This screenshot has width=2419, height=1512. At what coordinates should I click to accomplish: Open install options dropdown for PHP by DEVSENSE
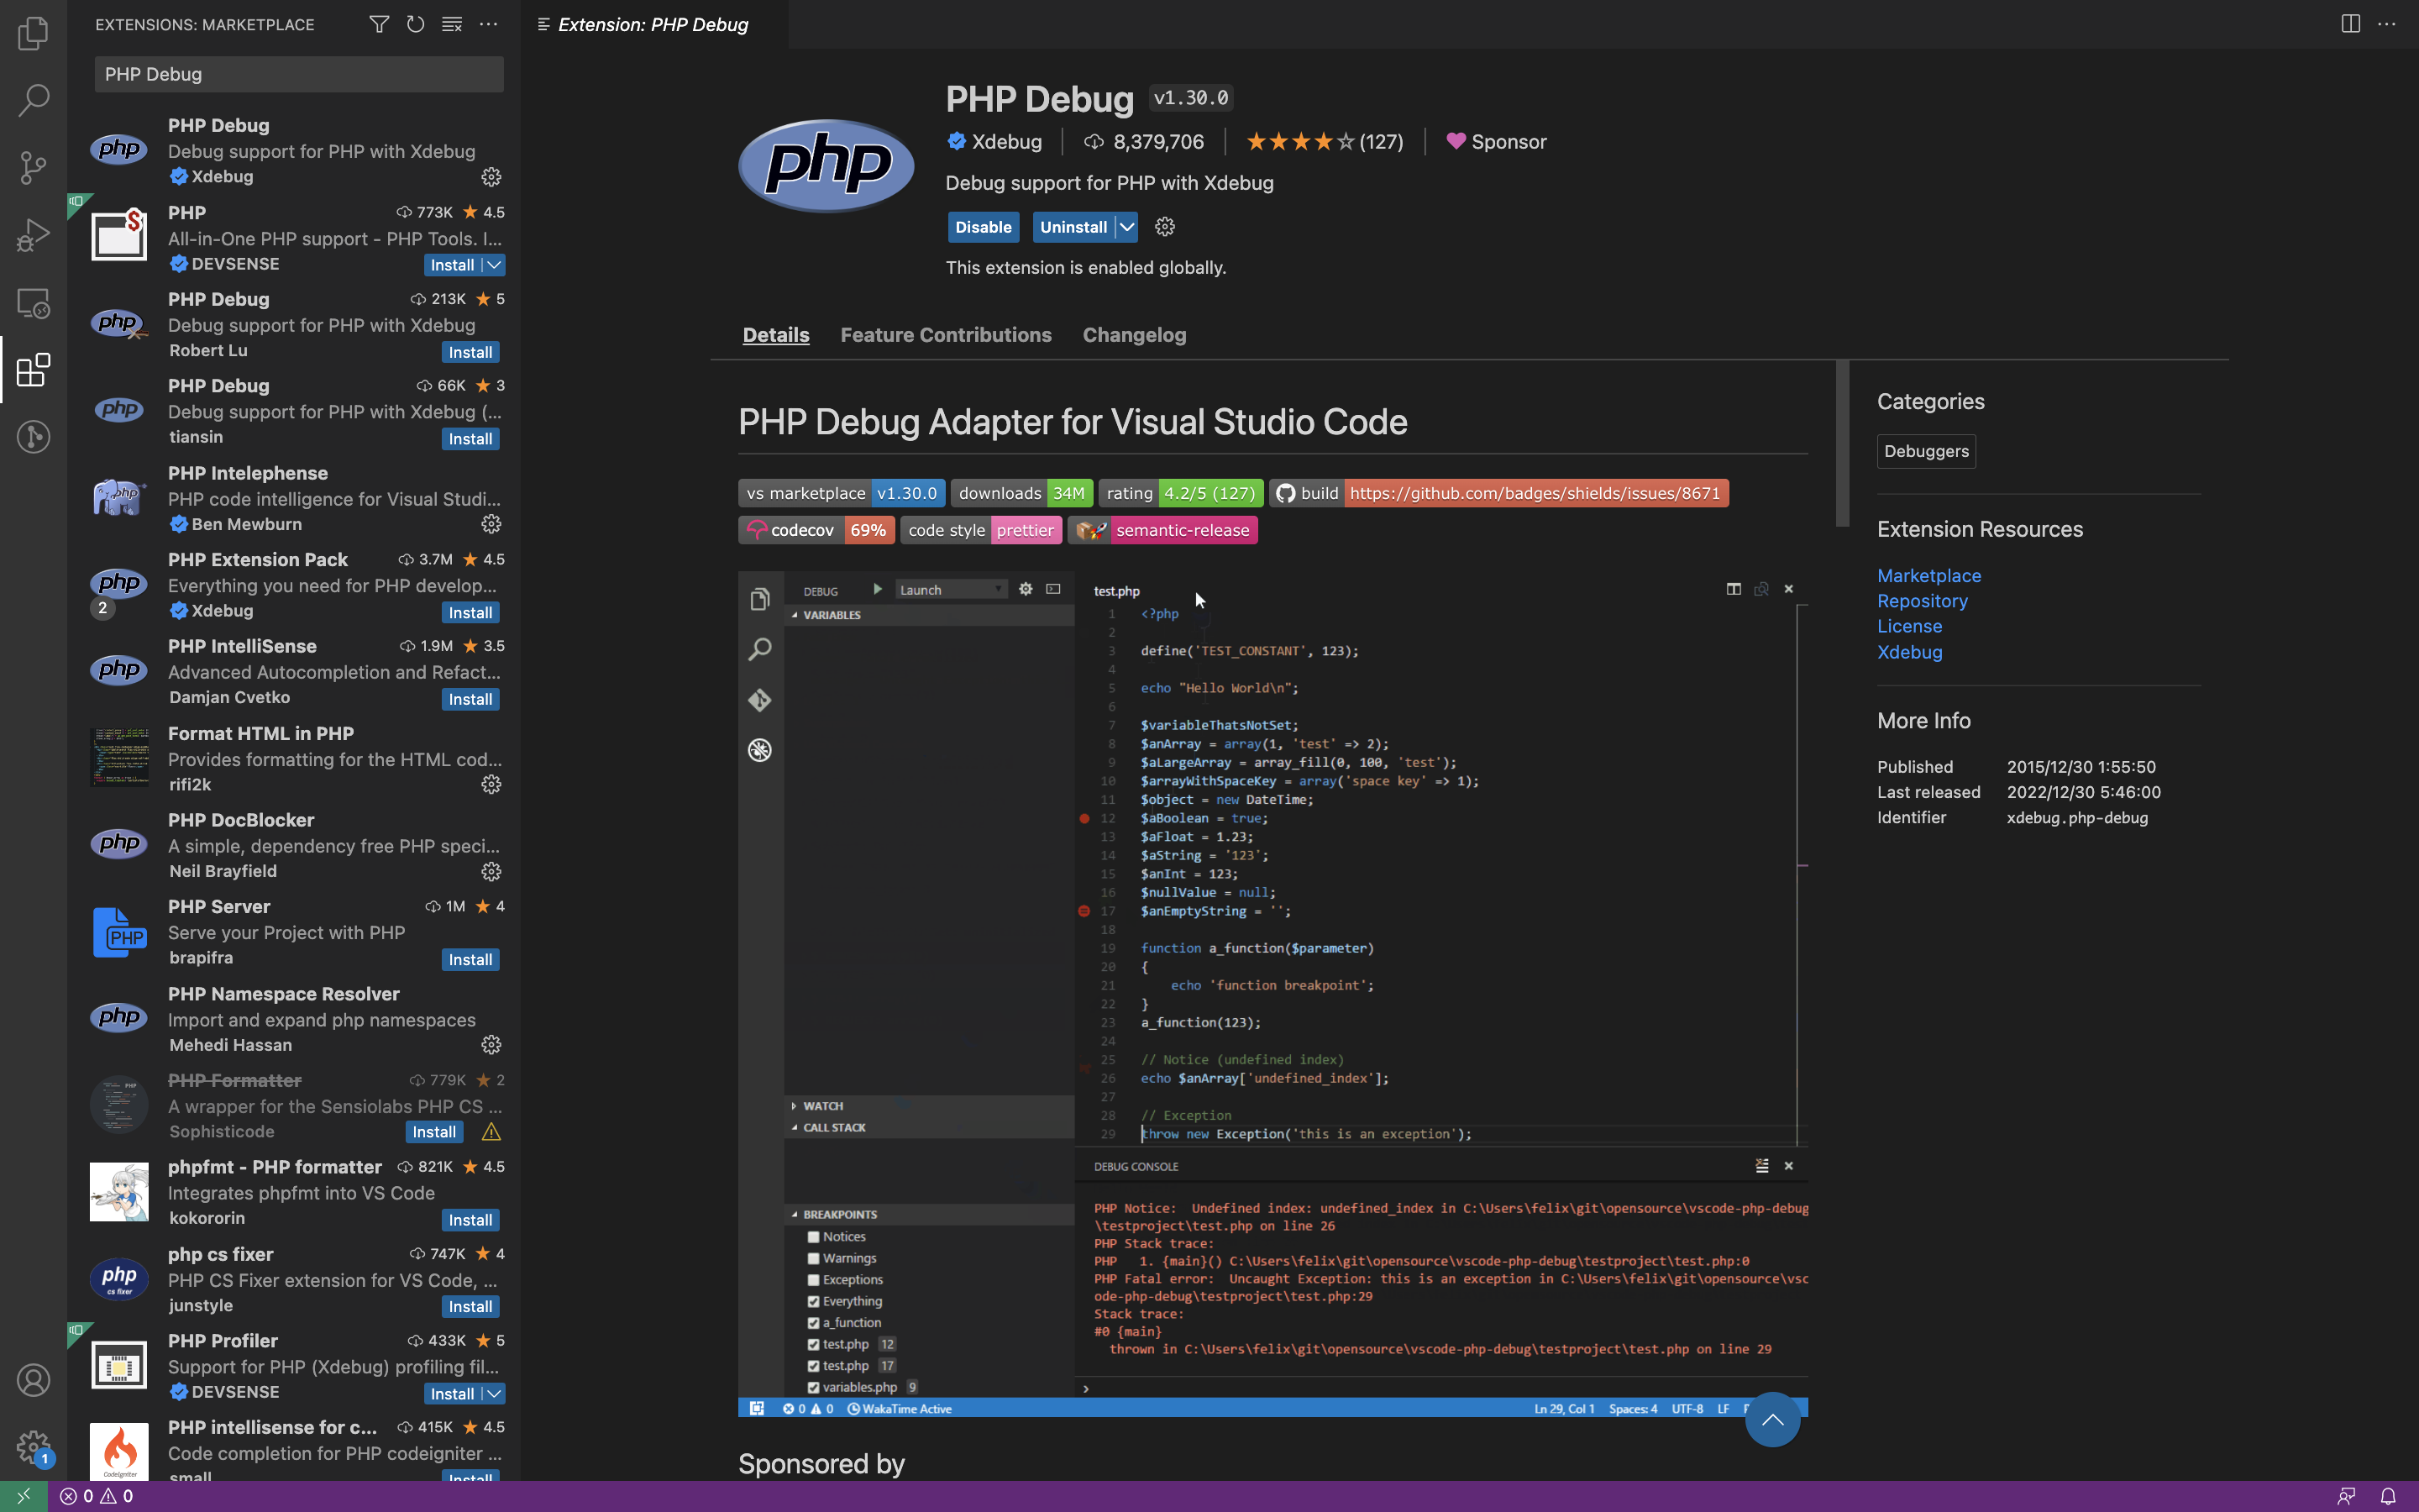coord(494,265)
